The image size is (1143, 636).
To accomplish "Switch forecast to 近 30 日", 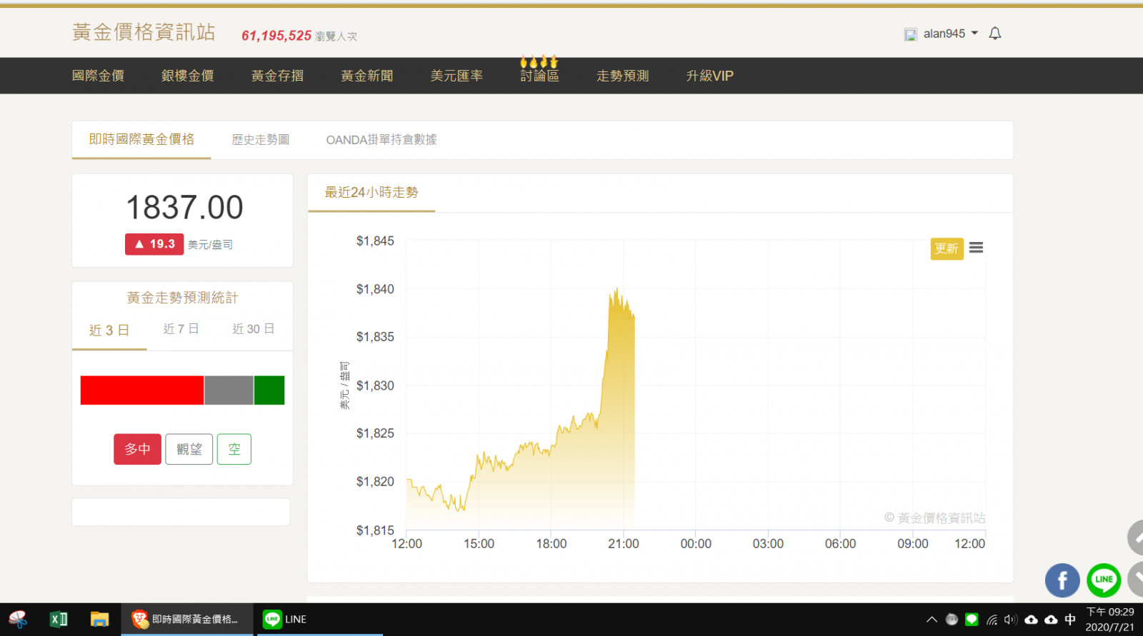I will click(x=253, y=329).
